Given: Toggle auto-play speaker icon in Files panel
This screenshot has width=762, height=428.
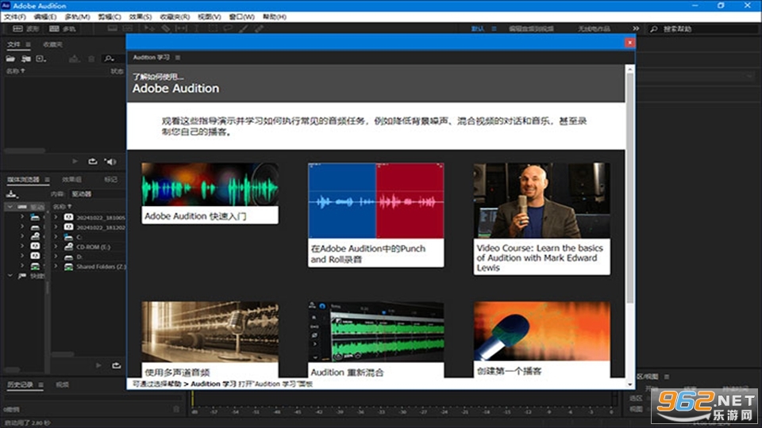Looking at the screenshot, I should (x=110, y=161).
